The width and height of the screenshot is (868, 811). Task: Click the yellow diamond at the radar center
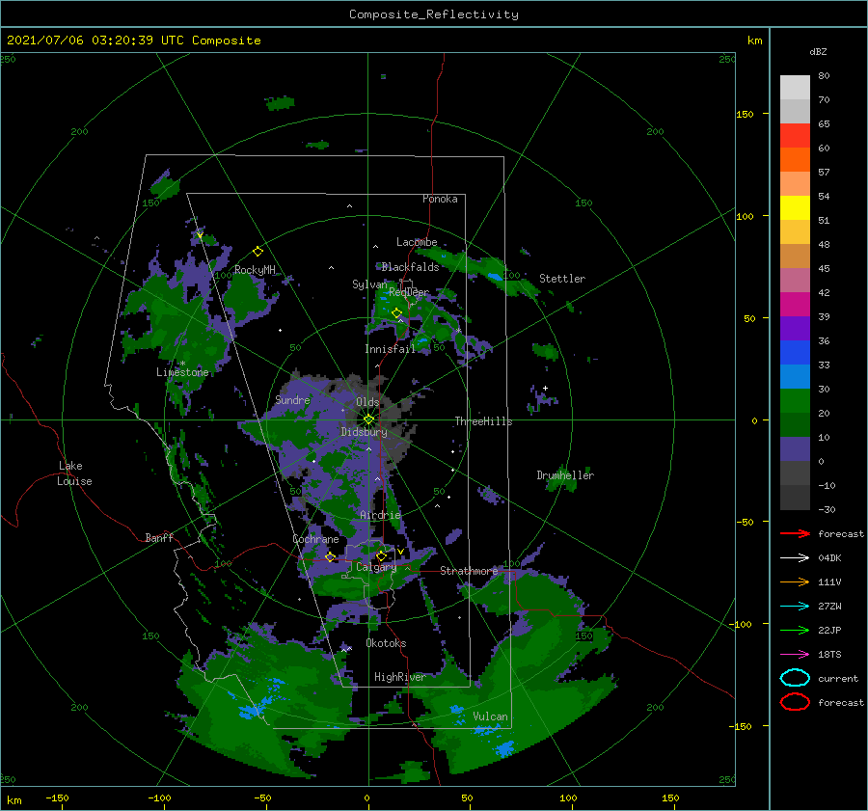coord(368,419)
